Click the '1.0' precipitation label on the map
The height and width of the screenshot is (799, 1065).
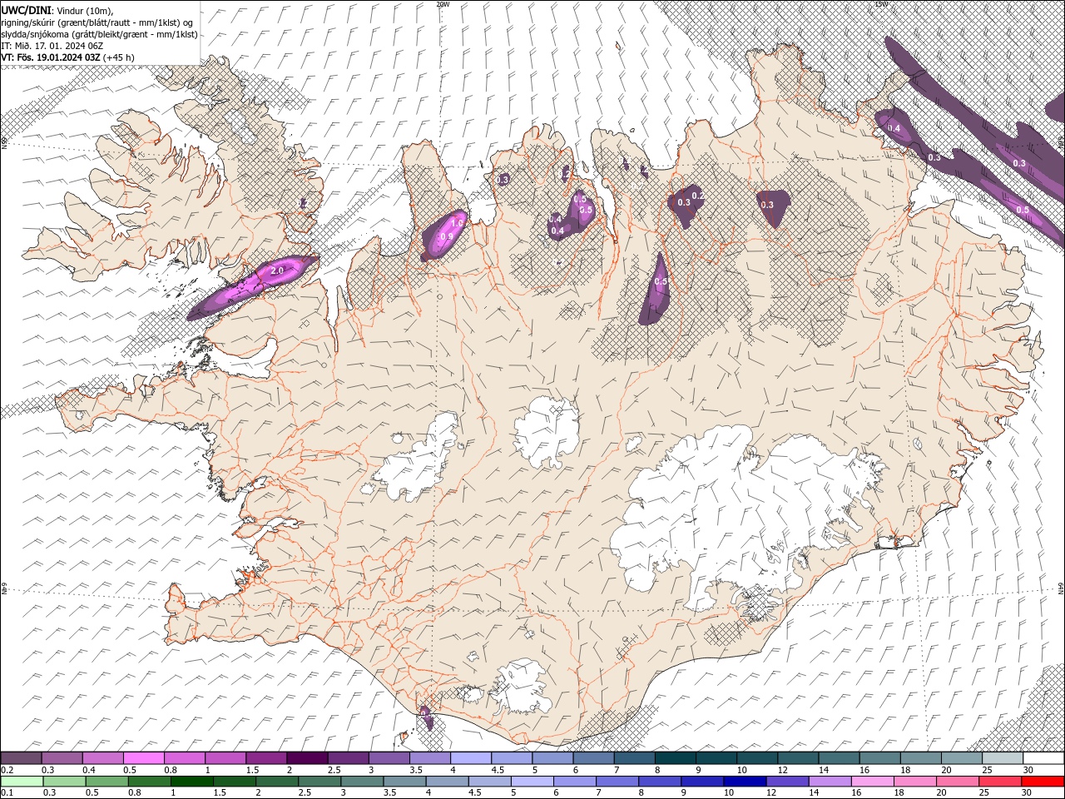(x=457, y=223)
